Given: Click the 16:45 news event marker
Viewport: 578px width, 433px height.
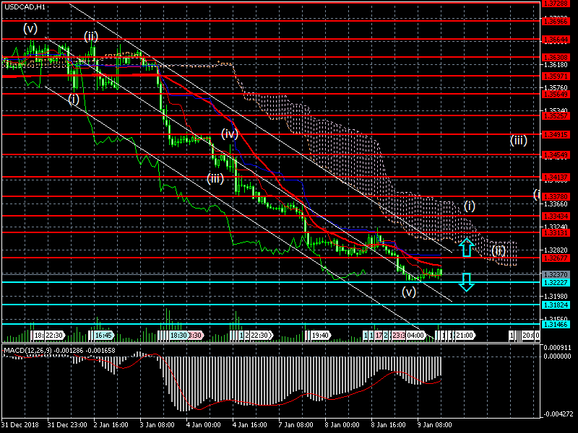Looking at the screenshot, I should [x=103, y=336].
